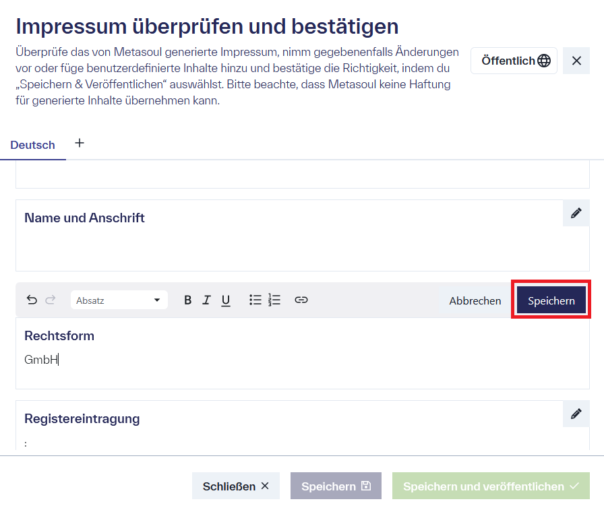Click the redo arrow in the editor toolbar
Image resolution: width=604 pixels, height=514 pixels.
(x=51, y=300)
